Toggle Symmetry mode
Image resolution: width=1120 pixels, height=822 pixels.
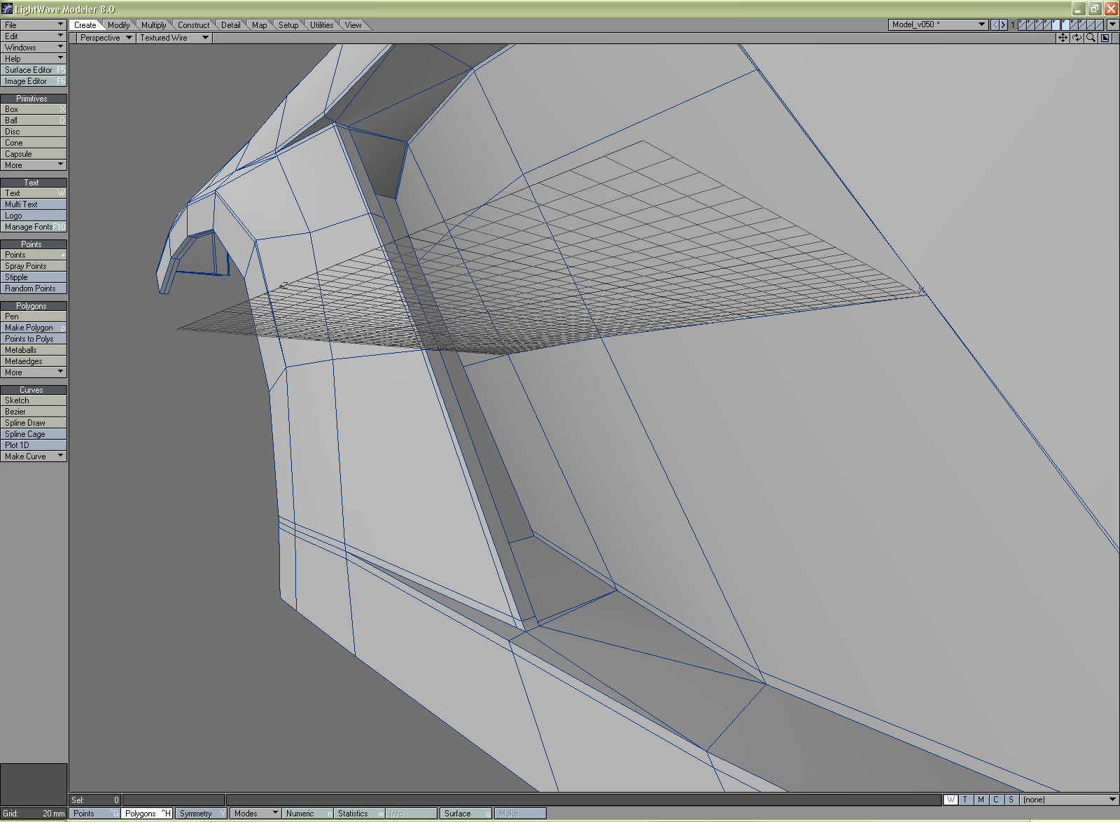tap(201, 814)
